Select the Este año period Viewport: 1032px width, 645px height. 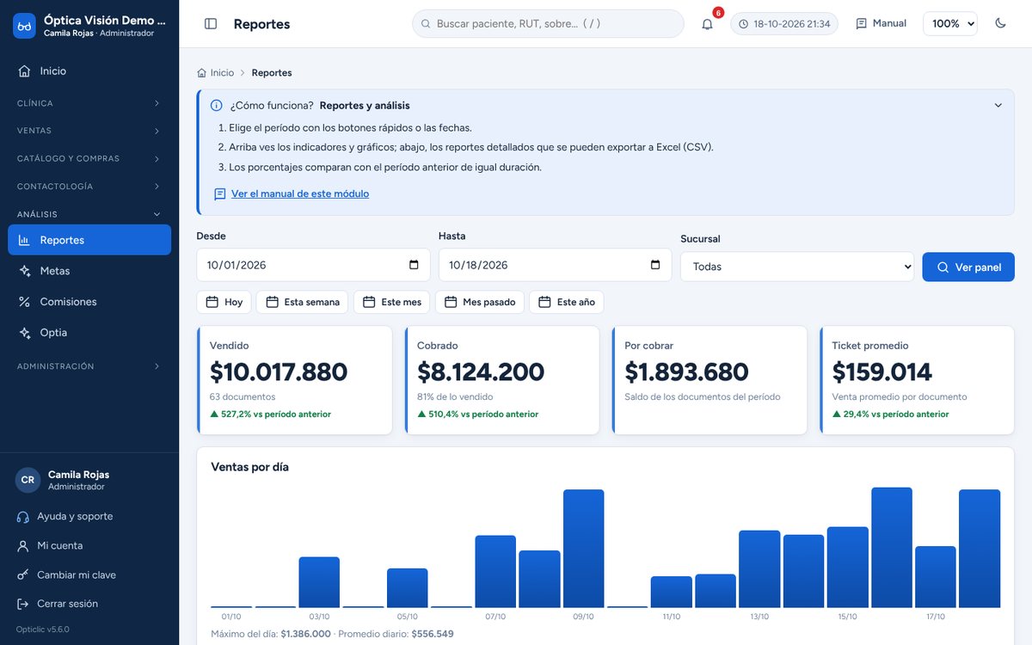tap(567, 302)
